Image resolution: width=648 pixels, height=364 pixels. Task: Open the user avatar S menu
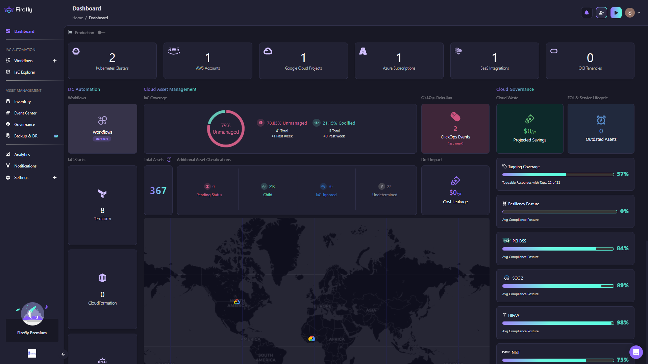point(630,13)
